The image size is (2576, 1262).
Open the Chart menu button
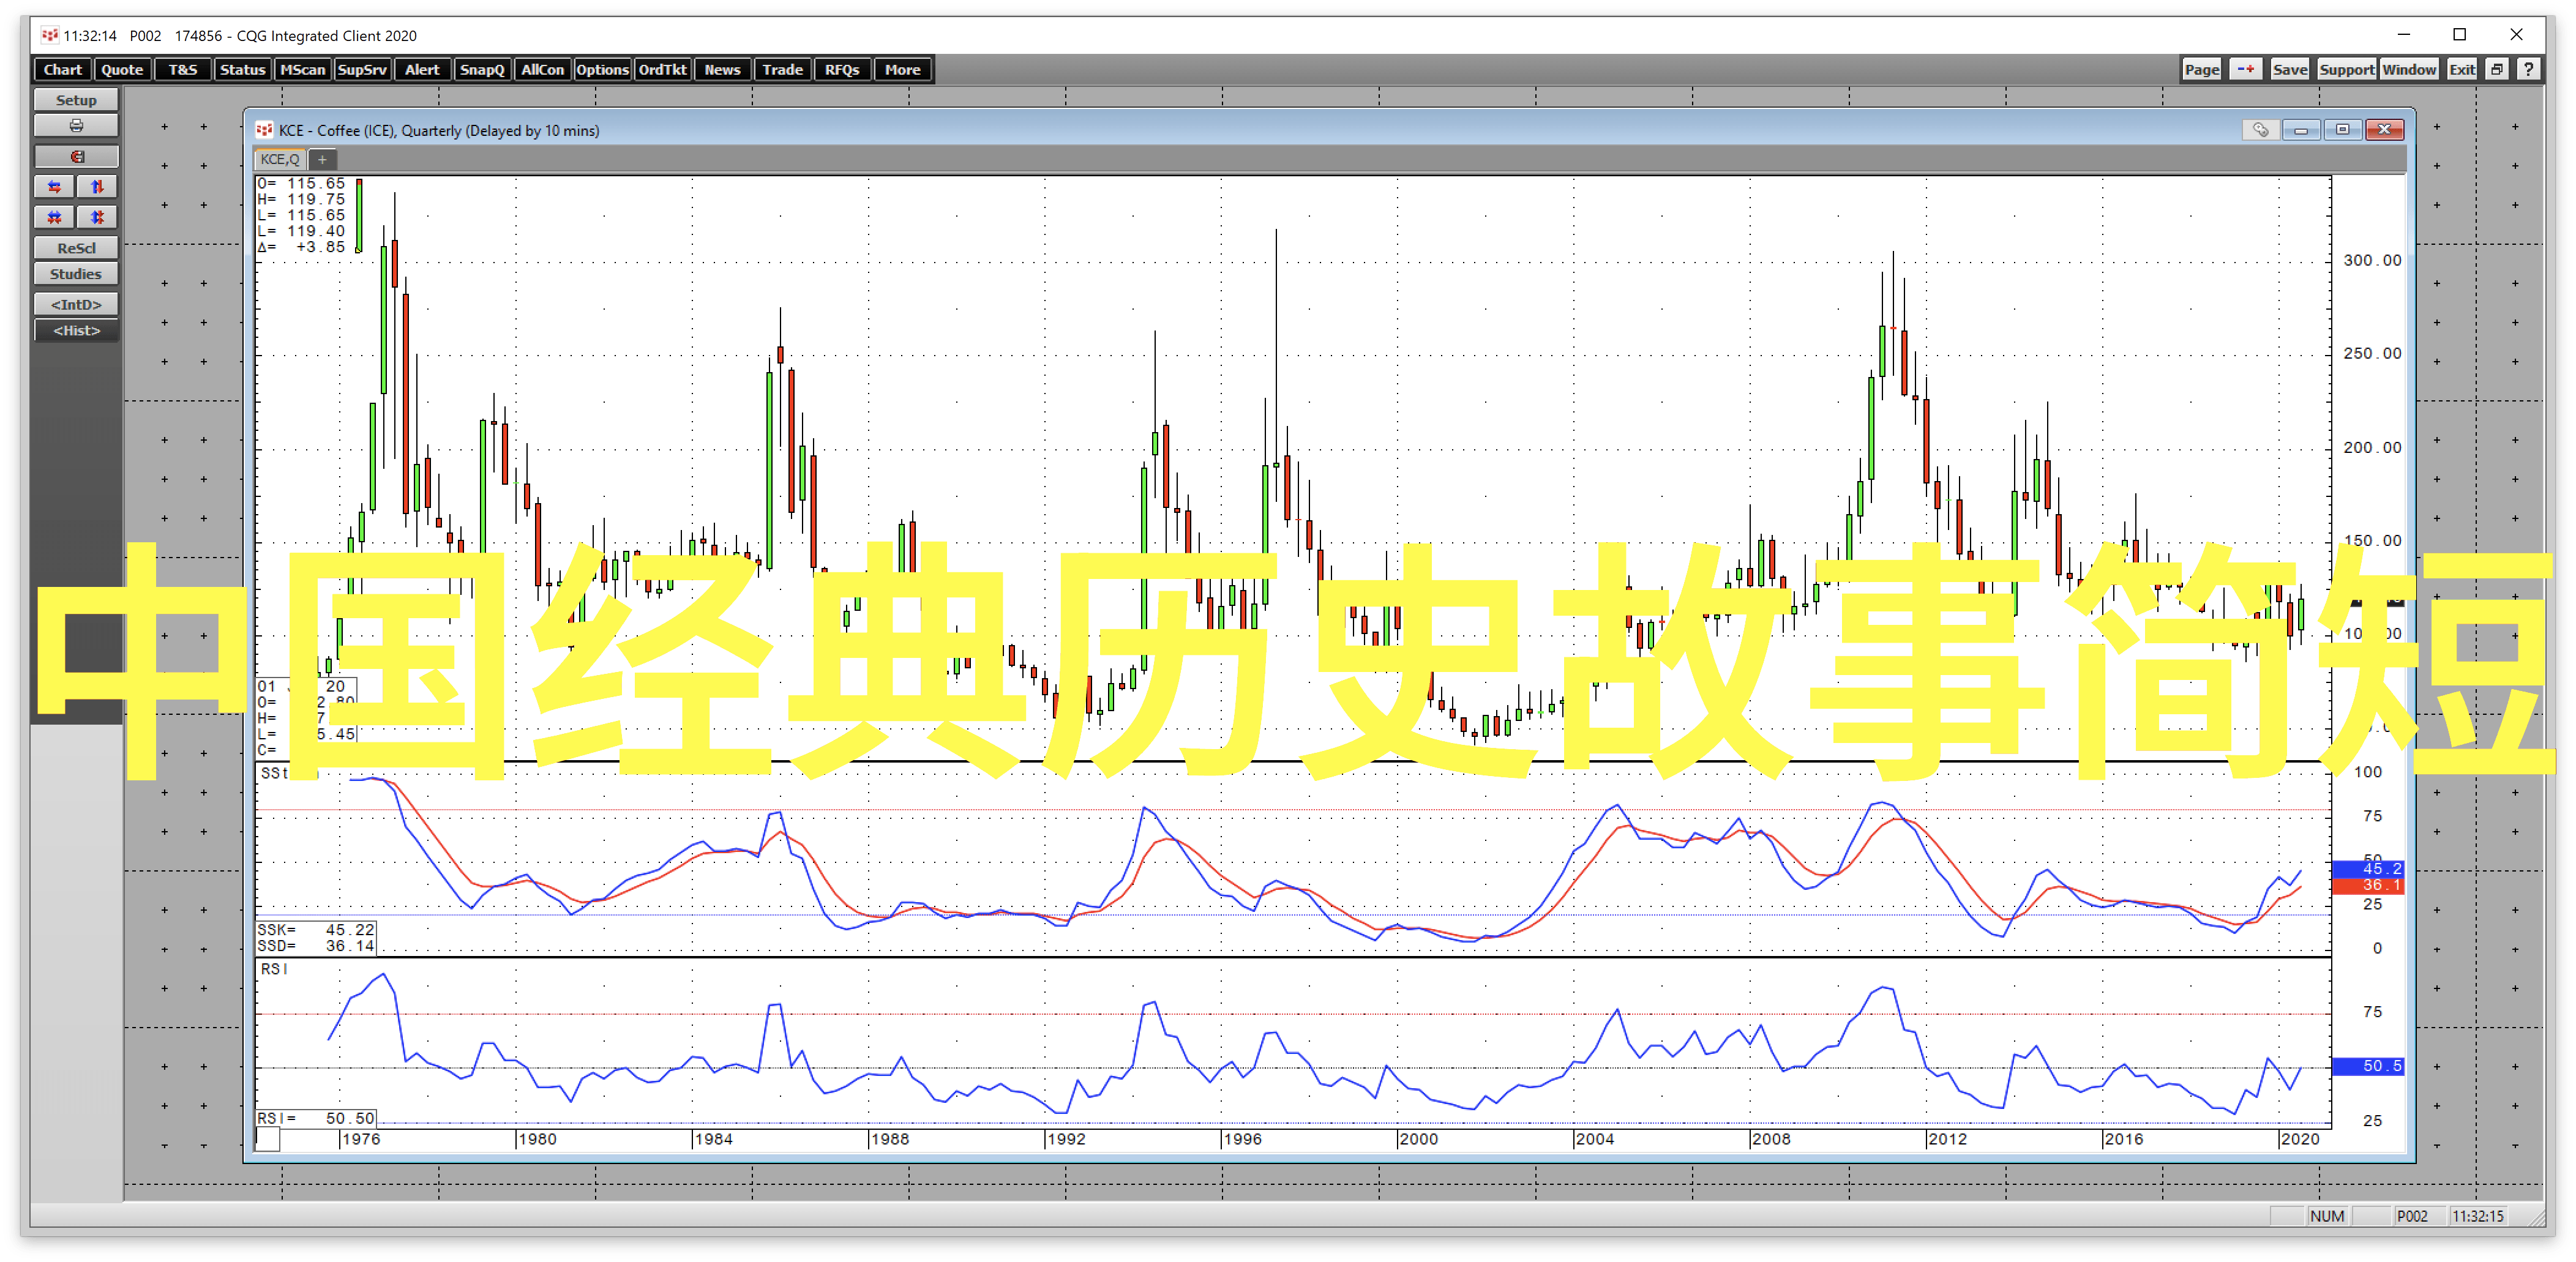[63, 70]
